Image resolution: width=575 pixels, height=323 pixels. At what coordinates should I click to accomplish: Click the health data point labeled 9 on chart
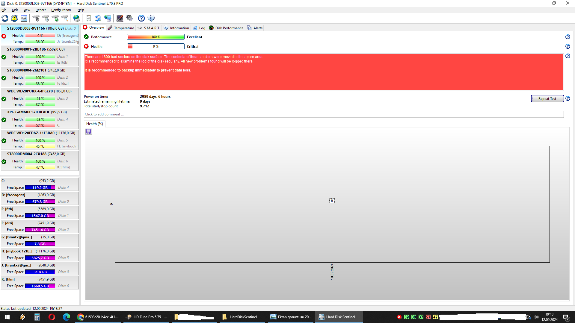click(332, 204)
